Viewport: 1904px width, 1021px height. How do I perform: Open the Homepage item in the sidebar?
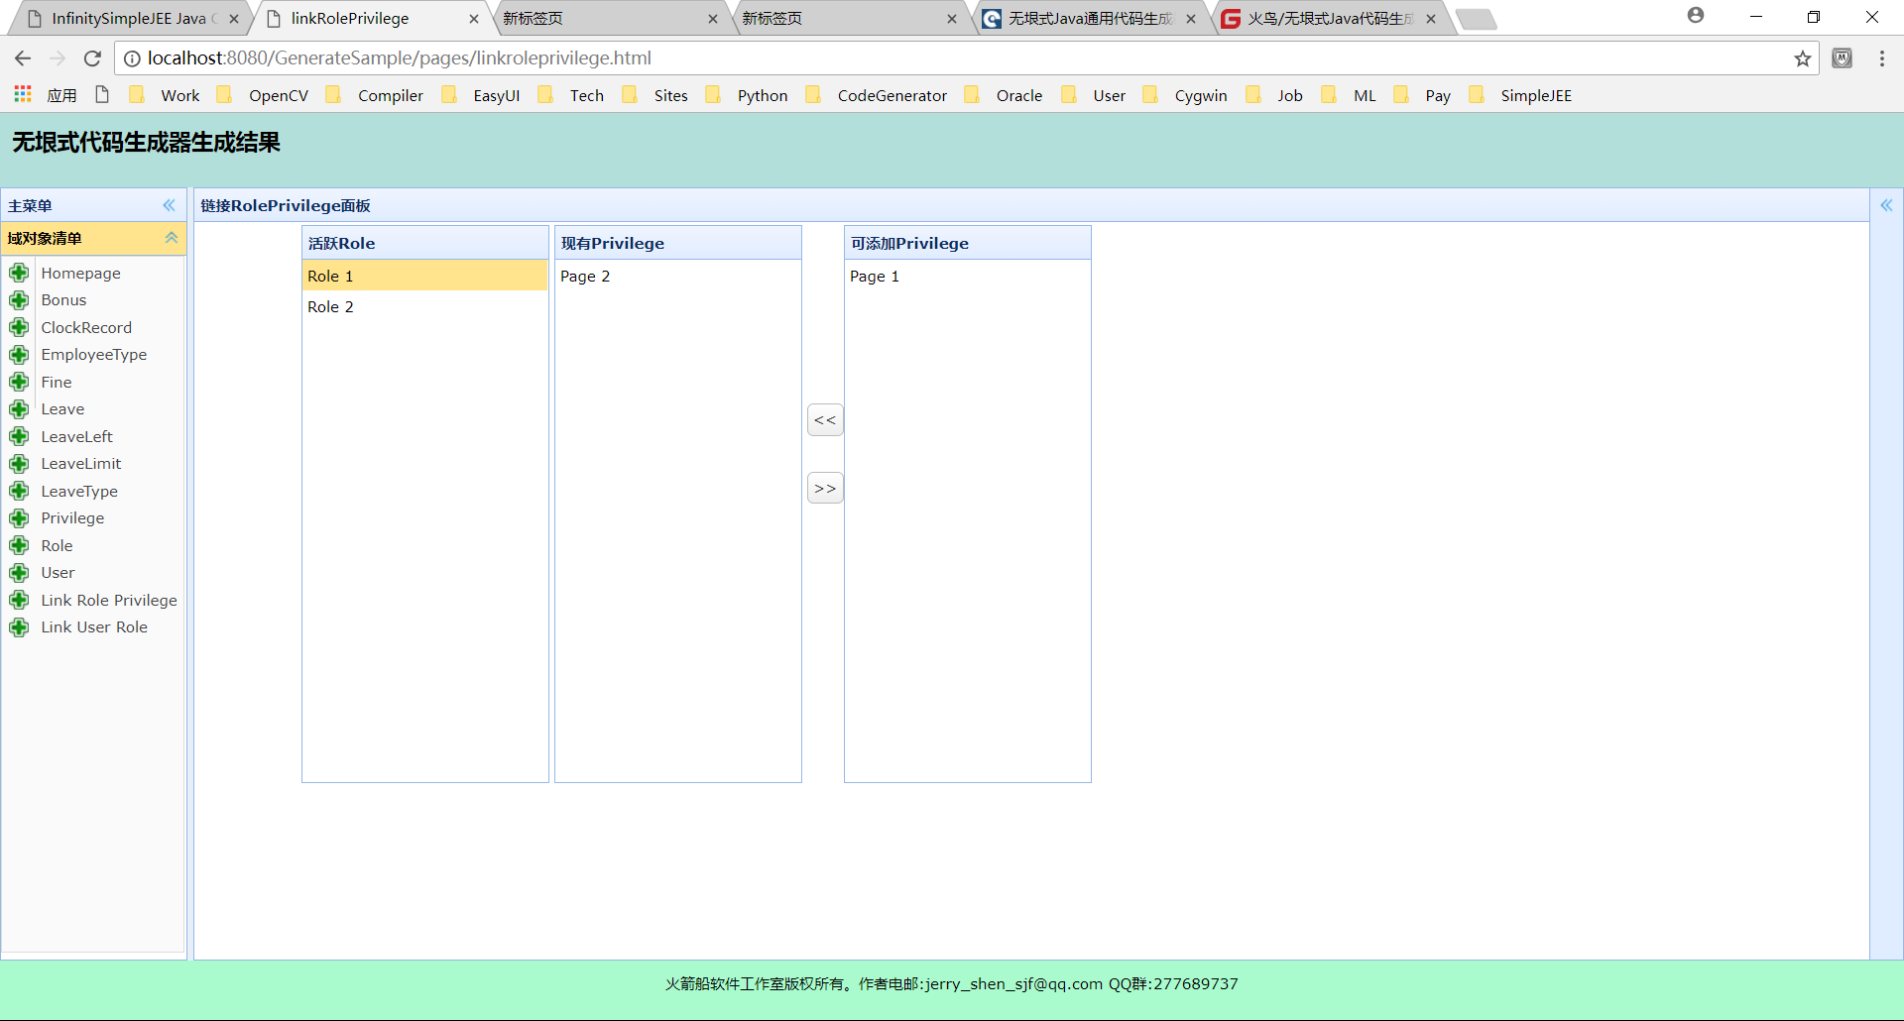[81, 273]
